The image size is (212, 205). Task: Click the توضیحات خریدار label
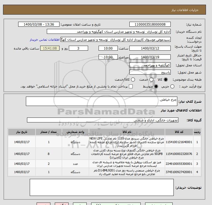[x=189, y=187]
